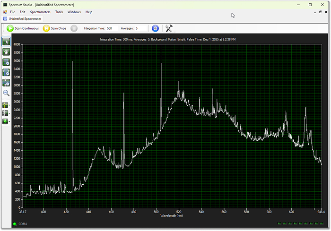This screenshot has height=231, width=331.
Task: Click the zoom region tool
Action: [x=6, y=62]
